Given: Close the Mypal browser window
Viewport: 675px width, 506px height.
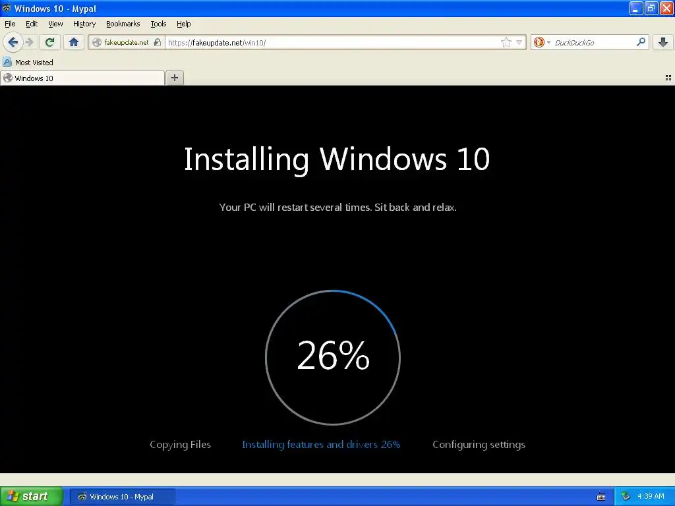Looking at the screenshot, I should pyautogui.click(x=666, y=8).
